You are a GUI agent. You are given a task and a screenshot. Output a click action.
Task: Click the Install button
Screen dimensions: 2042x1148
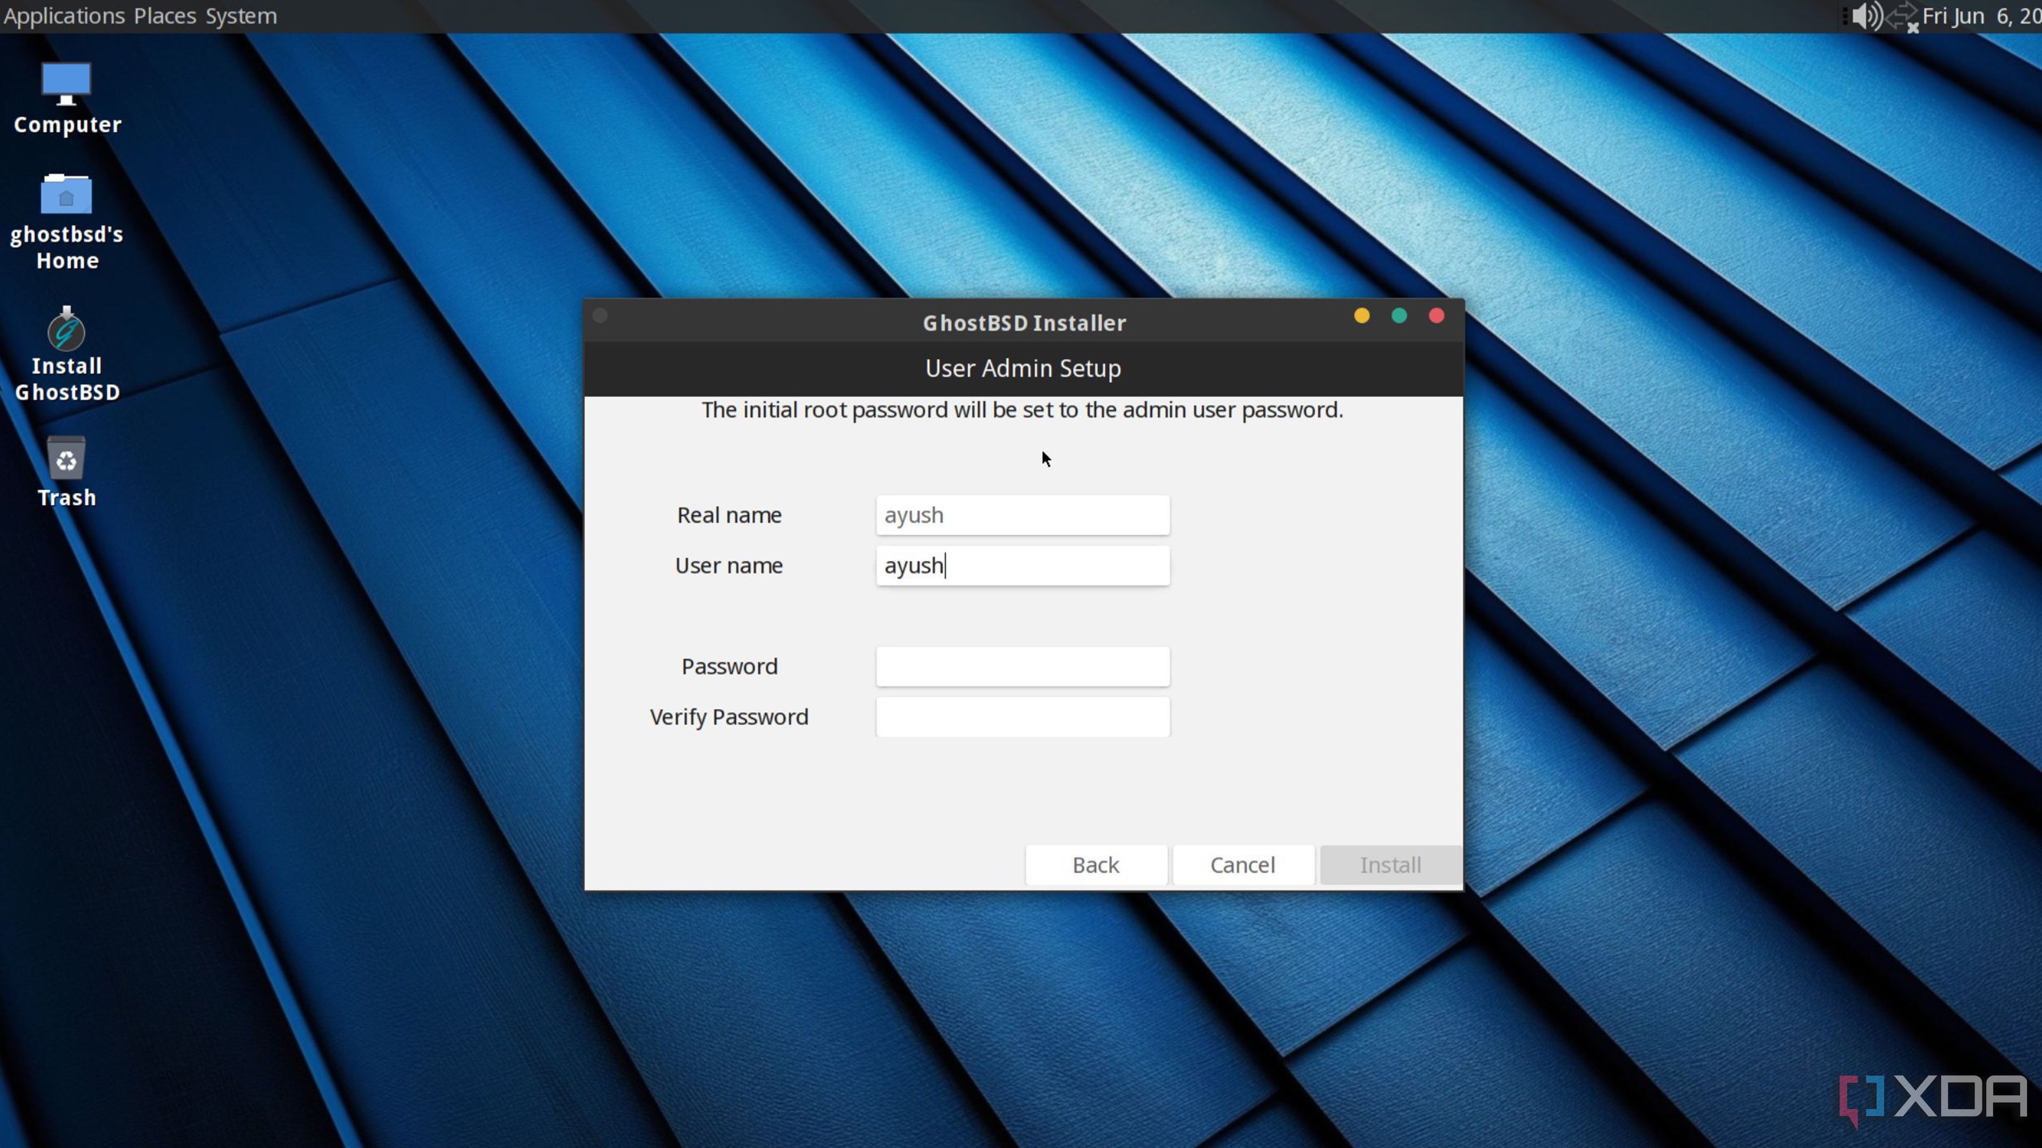coord(1391,864)
